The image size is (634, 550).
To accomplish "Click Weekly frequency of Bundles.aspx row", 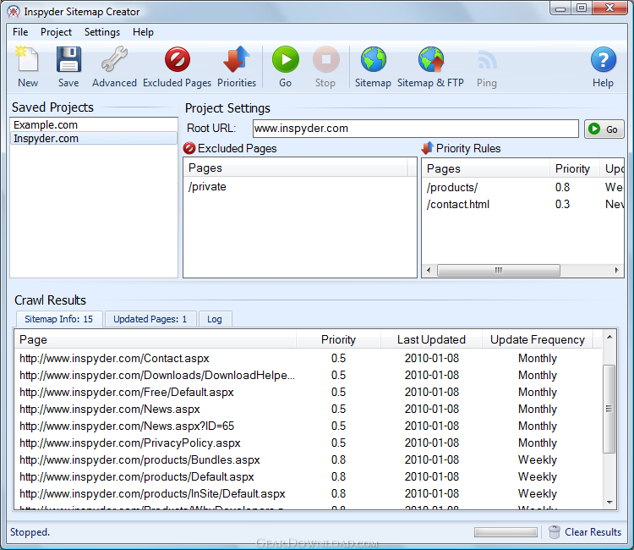I will click(x=538, y=460).
